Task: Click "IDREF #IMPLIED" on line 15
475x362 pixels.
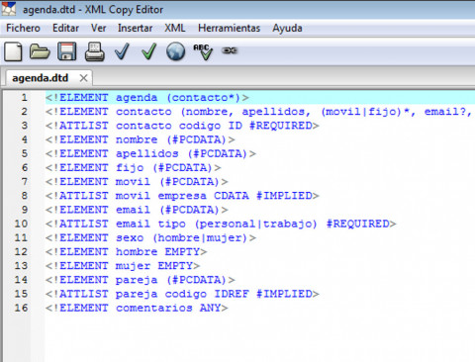Action: 263,294
